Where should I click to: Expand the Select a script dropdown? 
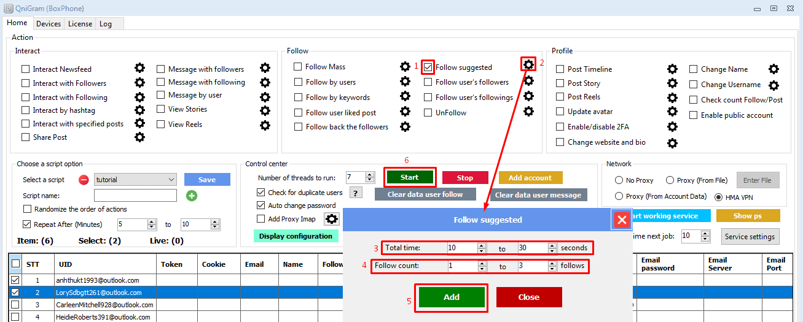click(171, 180)
